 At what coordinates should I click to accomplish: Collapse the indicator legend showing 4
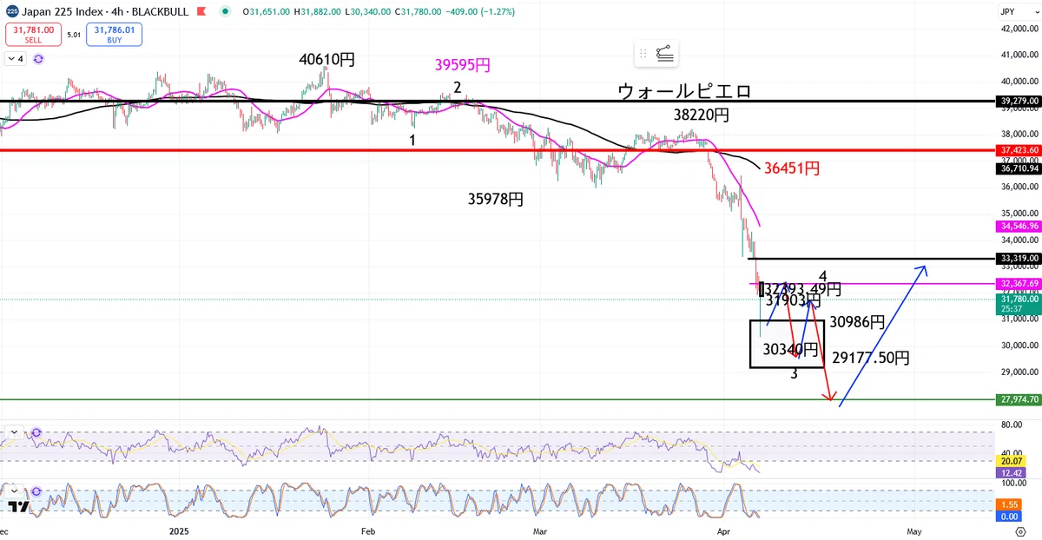(16, 59)
